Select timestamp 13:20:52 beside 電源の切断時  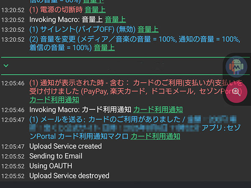point(13,10)
